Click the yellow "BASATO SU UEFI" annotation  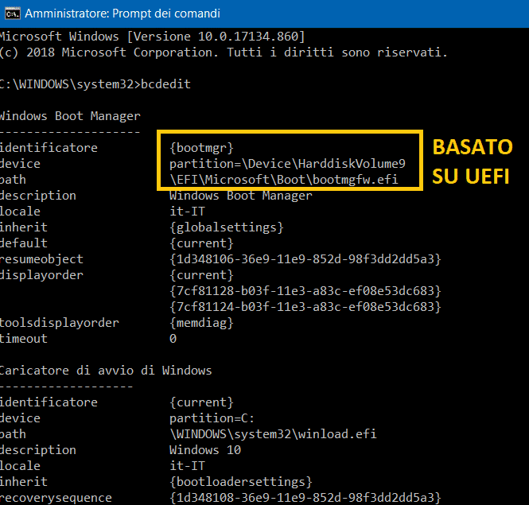[x=472, y=161]
